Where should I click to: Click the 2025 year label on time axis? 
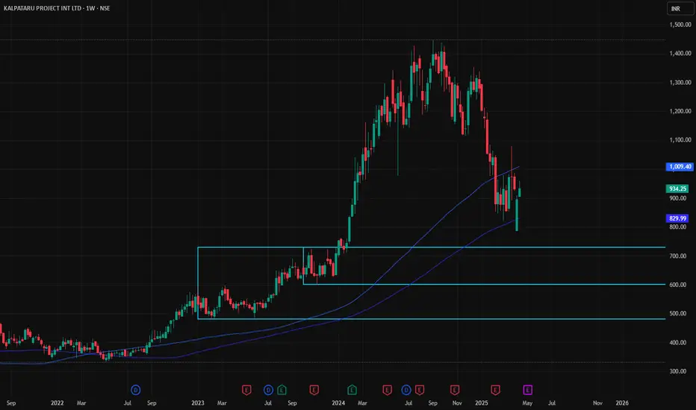pos(482,403)
